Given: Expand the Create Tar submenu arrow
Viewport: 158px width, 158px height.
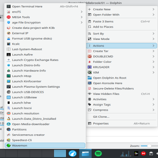Looking at the screenshot, I should click(153, 51).
